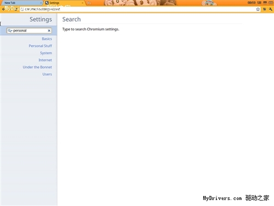Viewport: 274px width, 206px height.
Task: Clear the settings search field with X
Action: click(x=49, y=31)
